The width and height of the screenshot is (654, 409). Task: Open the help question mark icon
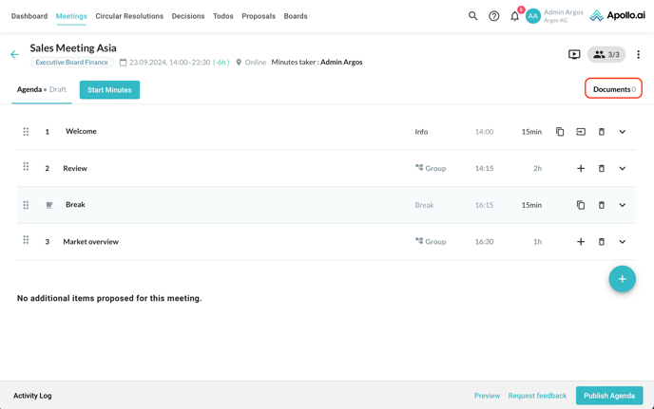[494, 16]
